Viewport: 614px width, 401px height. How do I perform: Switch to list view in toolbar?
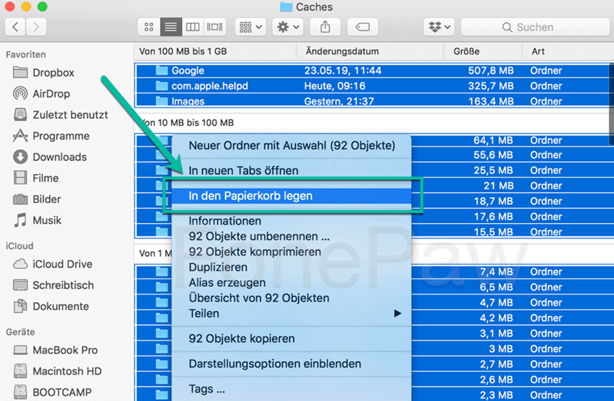click(171, 27)
